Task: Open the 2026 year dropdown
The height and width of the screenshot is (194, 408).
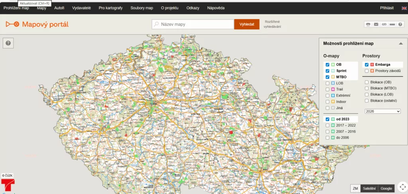Action: (382, 111)
